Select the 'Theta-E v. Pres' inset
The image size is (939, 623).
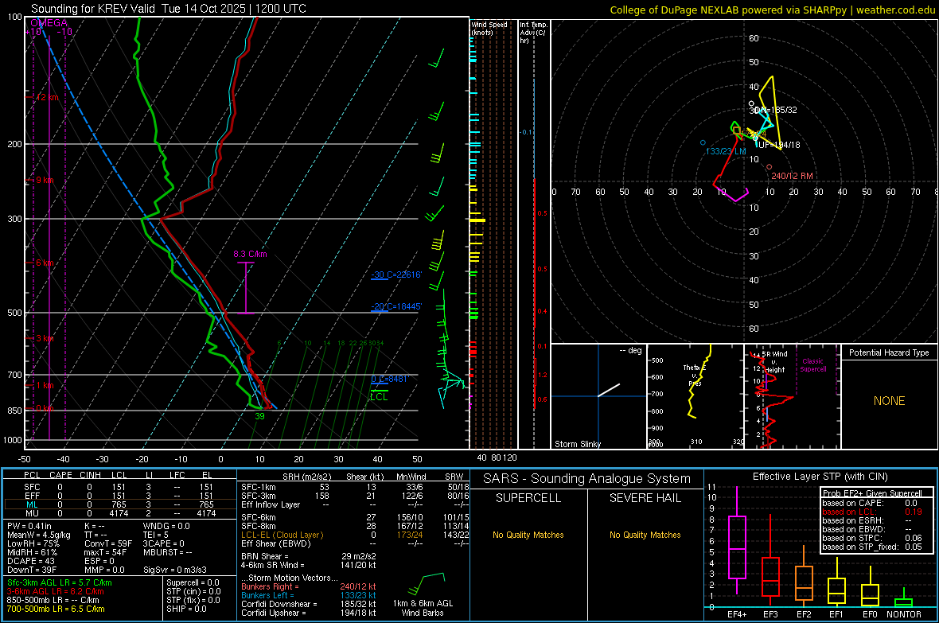(695, 396)
